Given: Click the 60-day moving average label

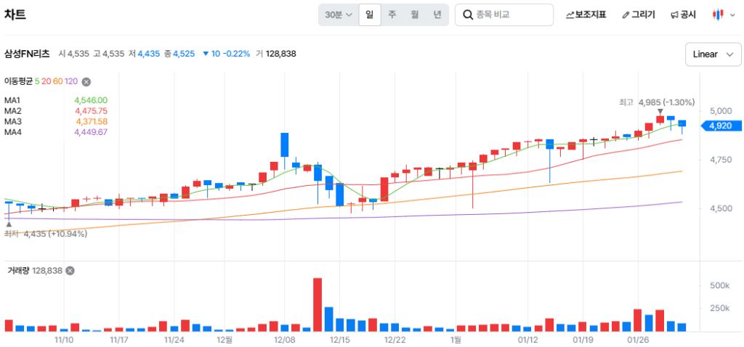Looking at the screenshot, I should pyautogui.click(x=57, y=81).
